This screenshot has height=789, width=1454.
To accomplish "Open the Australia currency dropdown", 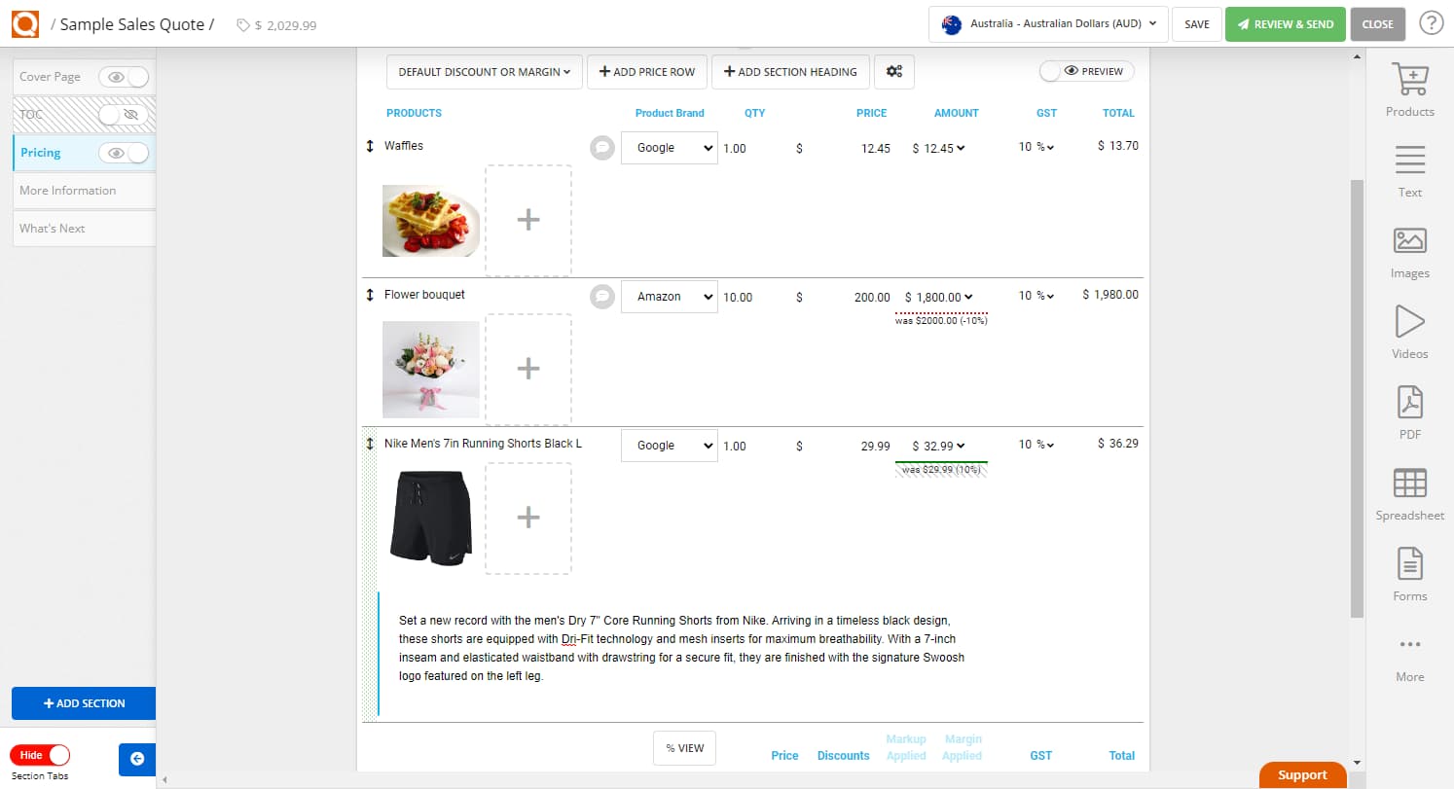I will pyautogui.click(x=1047, y=23).
